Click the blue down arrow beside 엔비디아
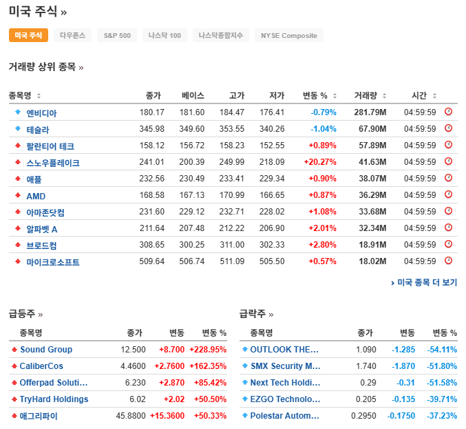The width and height of the screenshot is (466, 429). 18,112
